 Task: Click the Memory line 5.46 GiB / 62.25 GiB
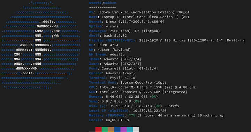(x=123, y=97)
